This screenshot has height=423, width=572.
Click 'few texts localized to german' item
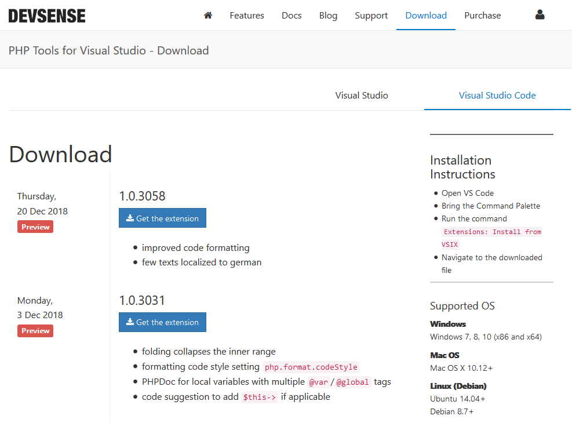coord(201,262)
